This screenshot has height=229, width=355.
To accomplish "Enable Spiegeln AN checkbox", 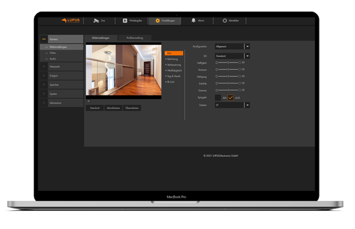I will (218, 97).
